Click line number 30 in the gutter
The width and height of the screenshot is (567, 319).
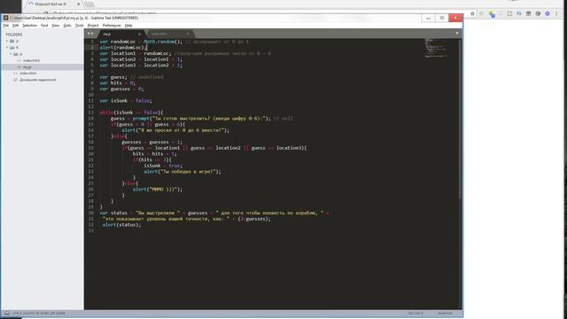(x=91, y=213)
